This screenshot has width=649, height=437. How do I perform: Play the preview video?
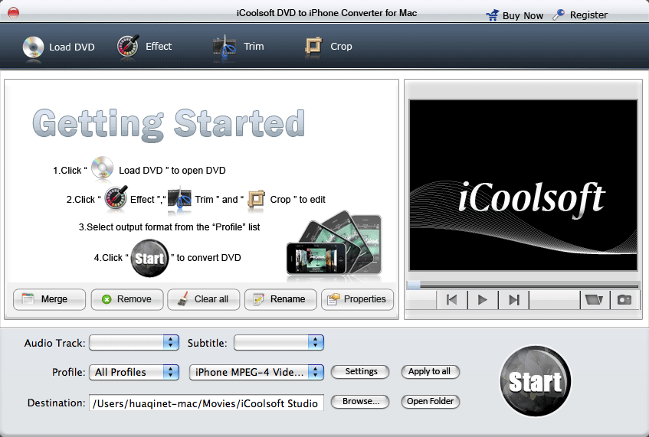483,299
